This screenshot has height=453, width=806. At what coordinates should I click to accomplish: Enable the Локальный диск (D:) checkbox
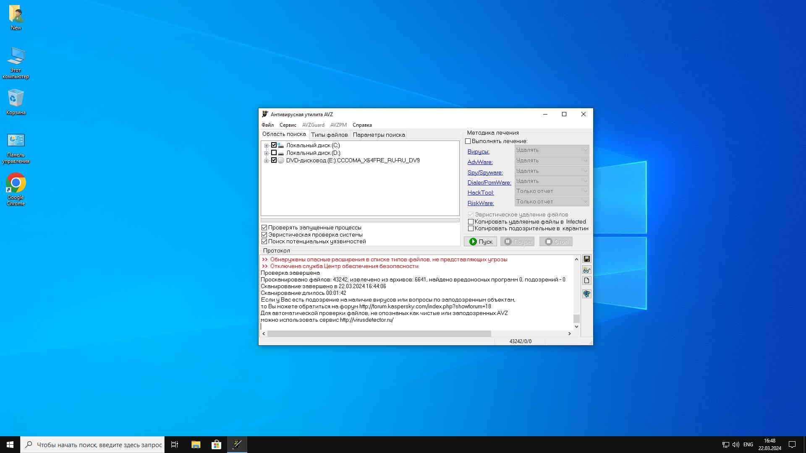(x=274, y=153)
